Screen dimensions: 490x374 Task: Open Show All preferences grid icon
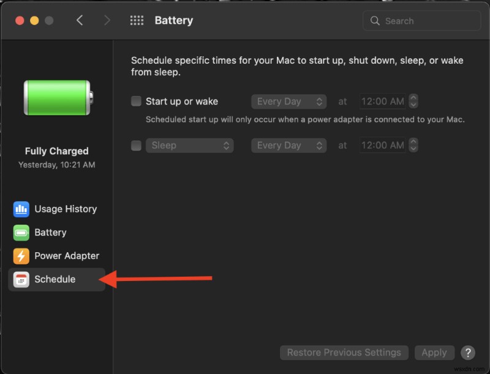pos(137,20)
